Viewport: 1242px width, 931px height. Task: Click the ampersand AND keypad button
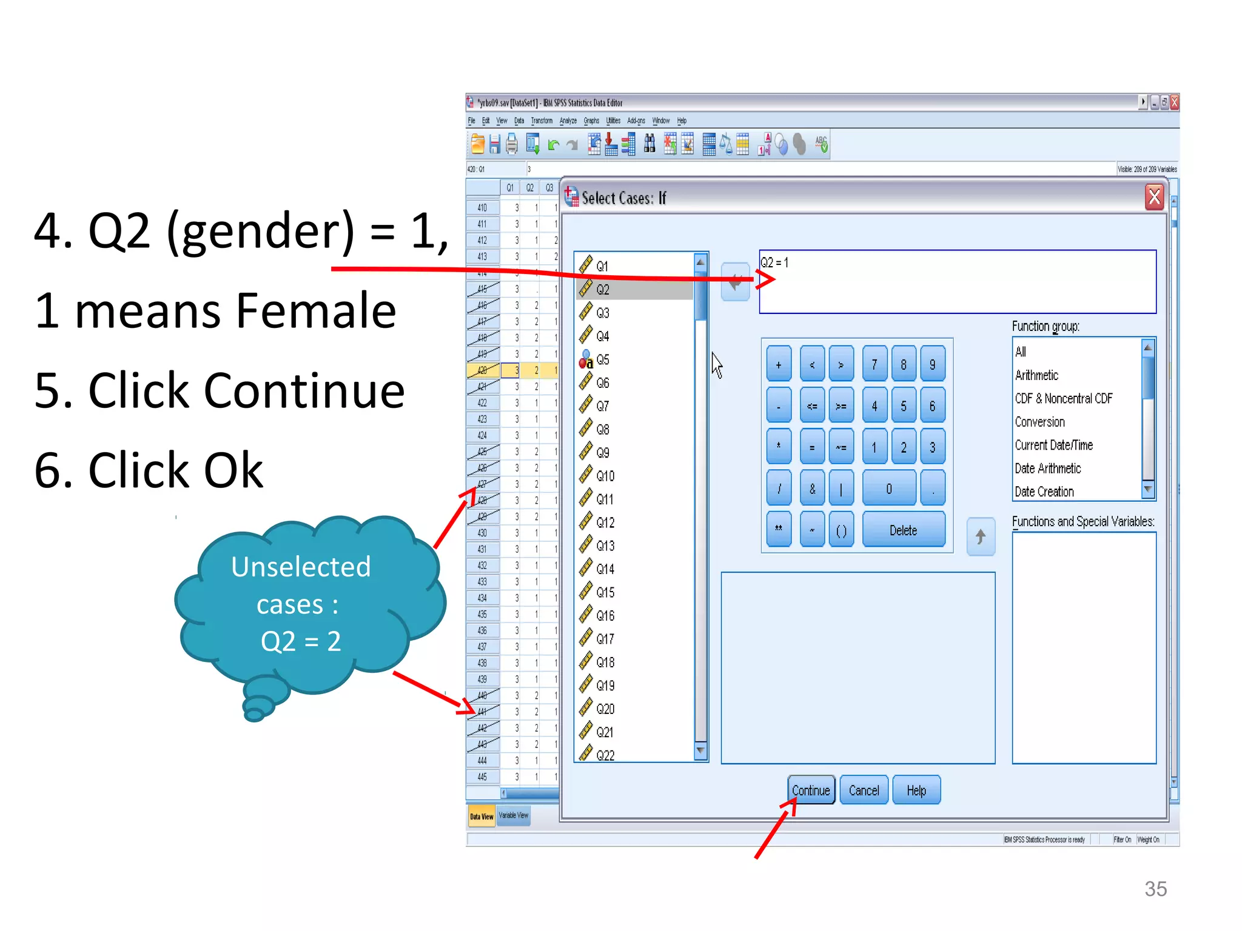tap(812, 489)
